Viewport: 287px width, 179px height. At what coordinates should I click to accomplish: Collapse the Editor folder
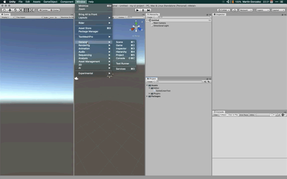pyautogui.click(x=149, y=88)
